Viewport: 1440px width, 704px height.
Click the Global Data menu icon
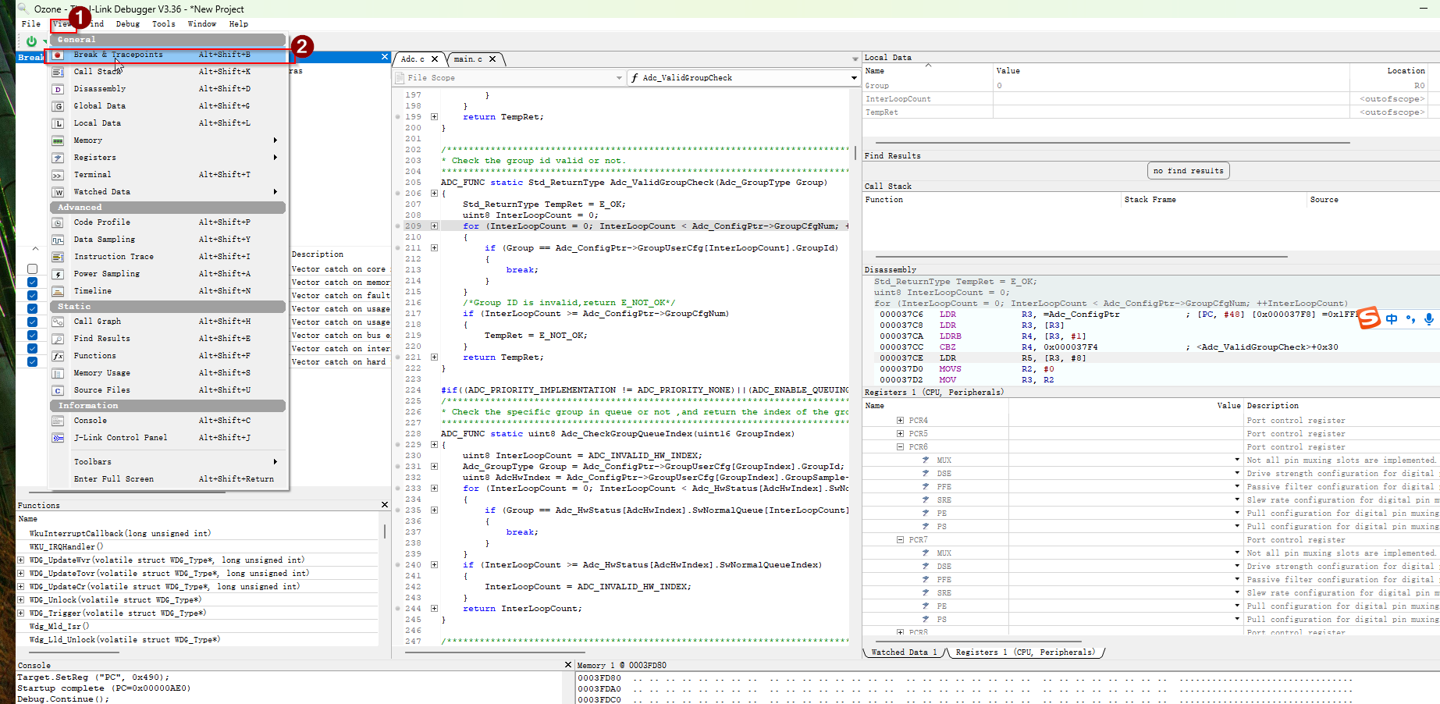(x=58, y=106)
